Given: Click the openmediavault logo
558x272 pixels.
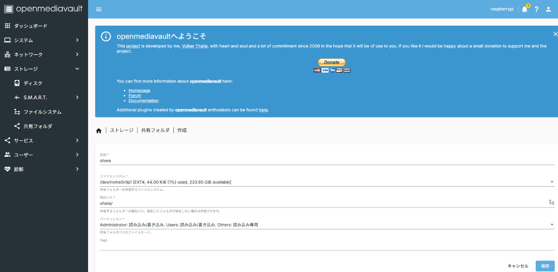Looking at the screenshot, I should click(44, 9).
